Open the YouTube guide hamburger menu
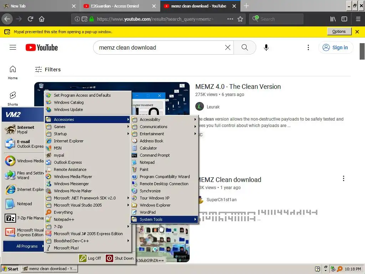The height and width of the screenshot is (274, 365). pyautogui.click(x=13, y=47)
